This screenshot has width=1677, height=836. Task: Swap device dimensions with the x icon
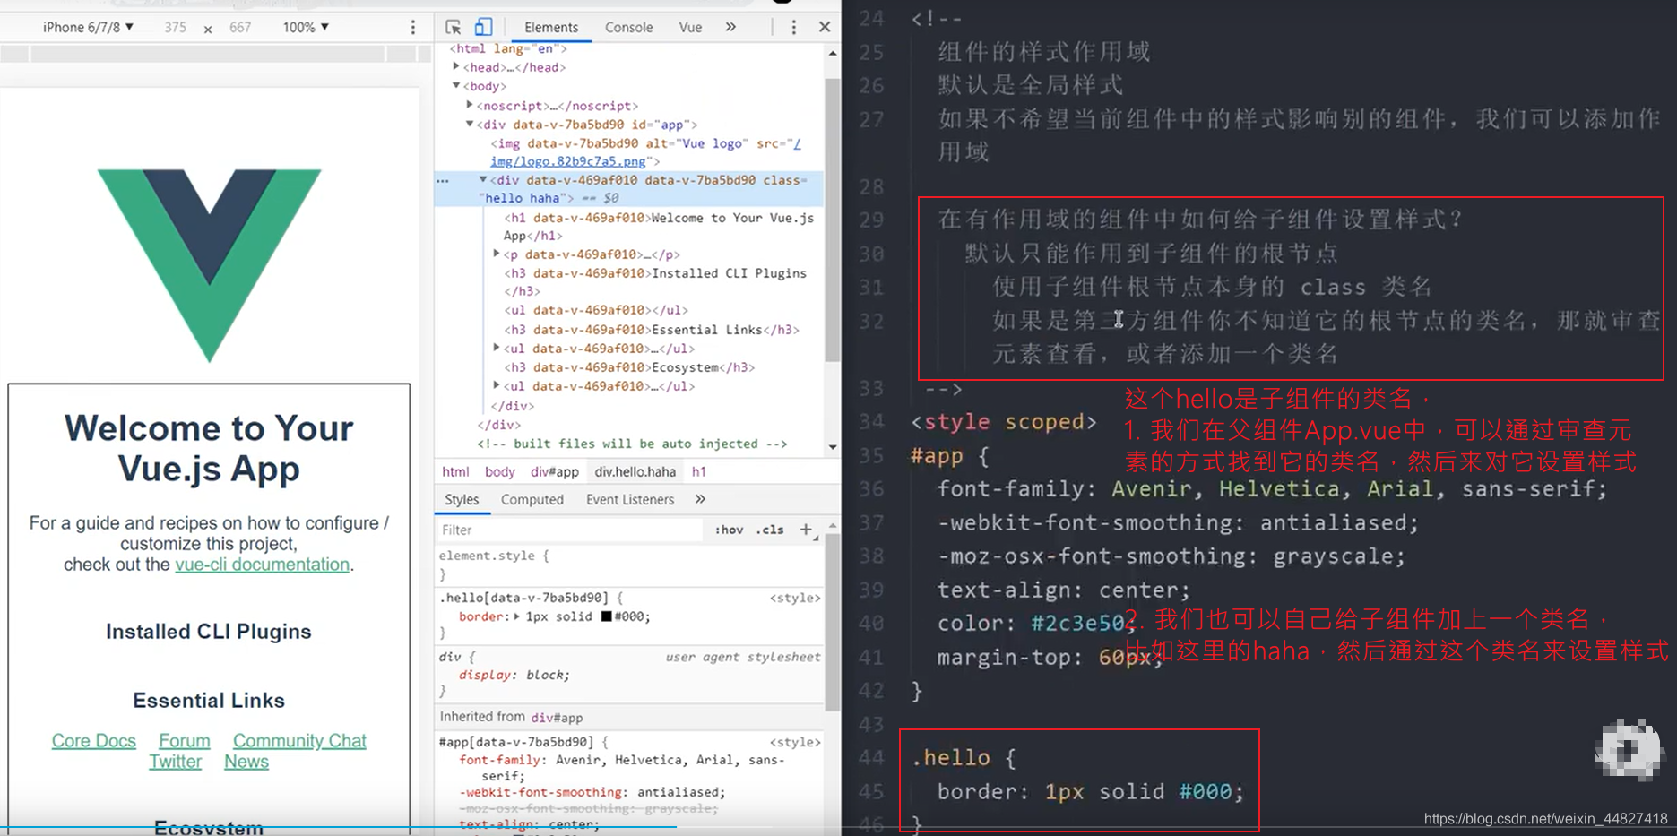click(x=208, y=29)
